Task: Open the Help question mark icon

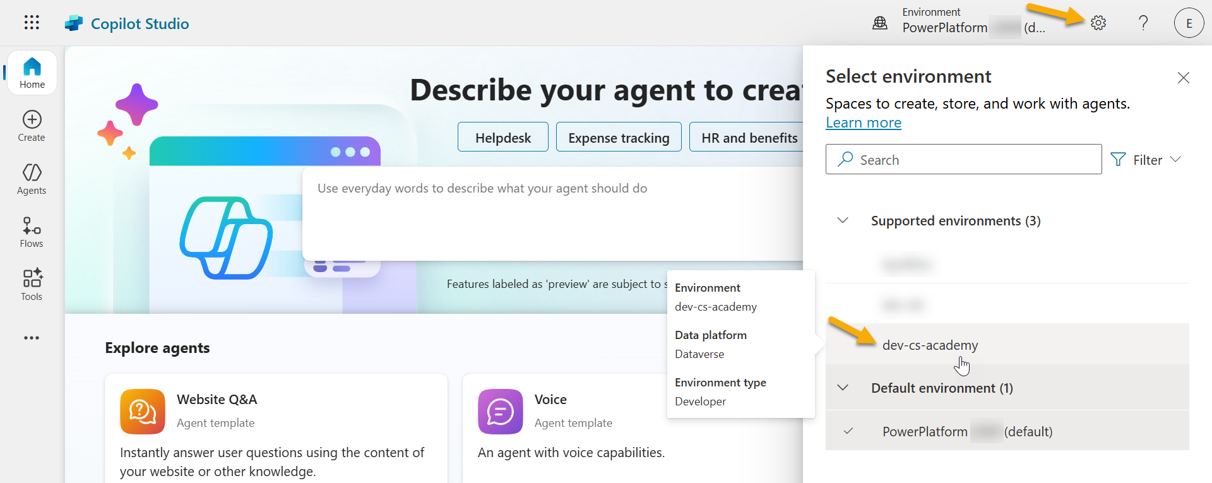Action: 1143,23
